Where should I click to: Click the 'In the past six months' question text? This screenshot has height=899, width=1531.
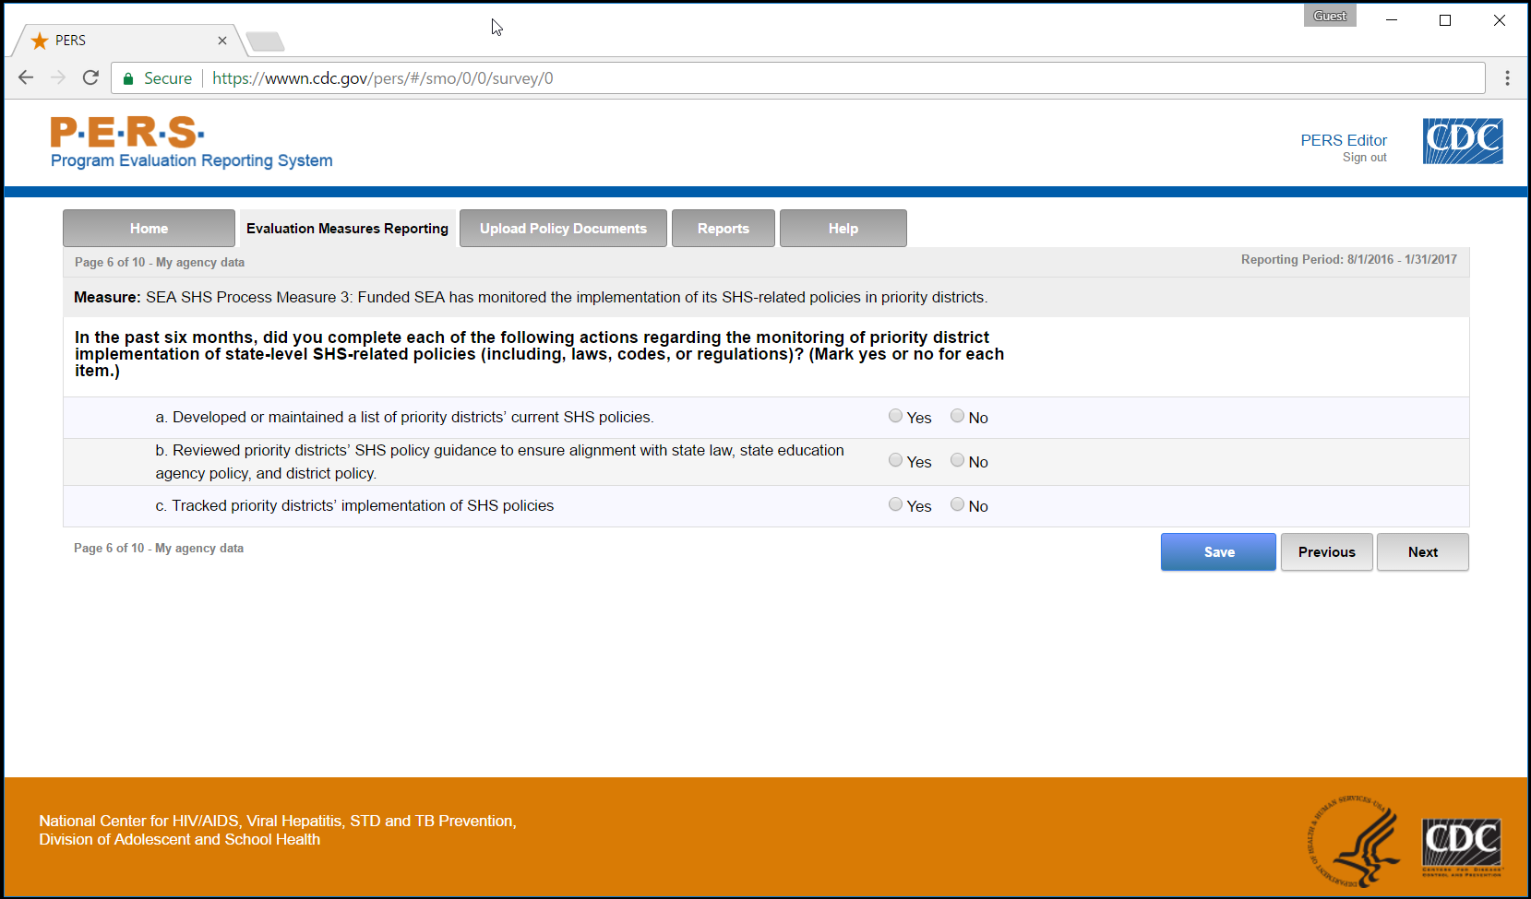(540, 354)
